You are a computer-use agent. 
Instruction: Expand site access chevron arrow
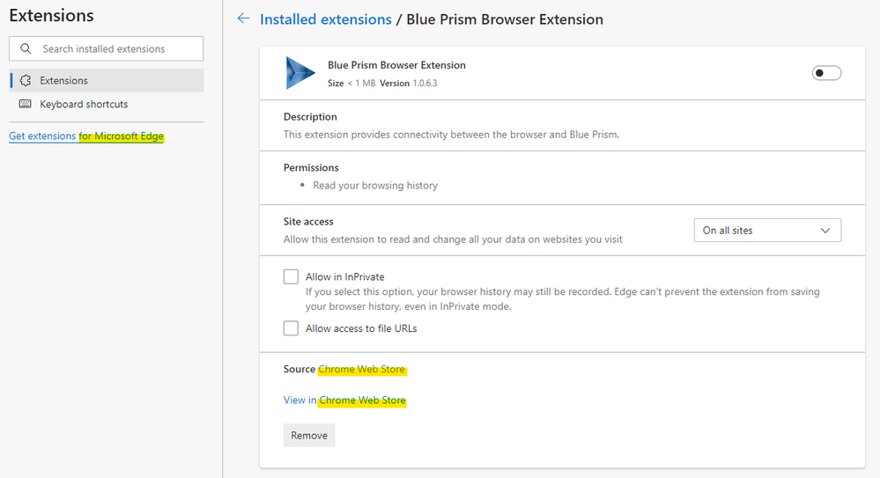825,231
